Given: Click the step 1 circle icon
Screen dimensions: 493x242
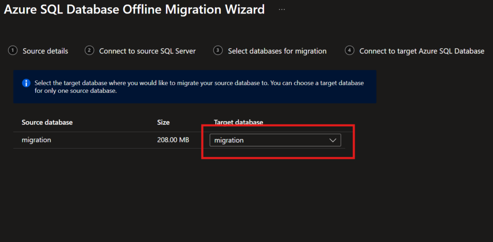Looking at the screenshot, I should pyautogui.click(x=13, y=51).
